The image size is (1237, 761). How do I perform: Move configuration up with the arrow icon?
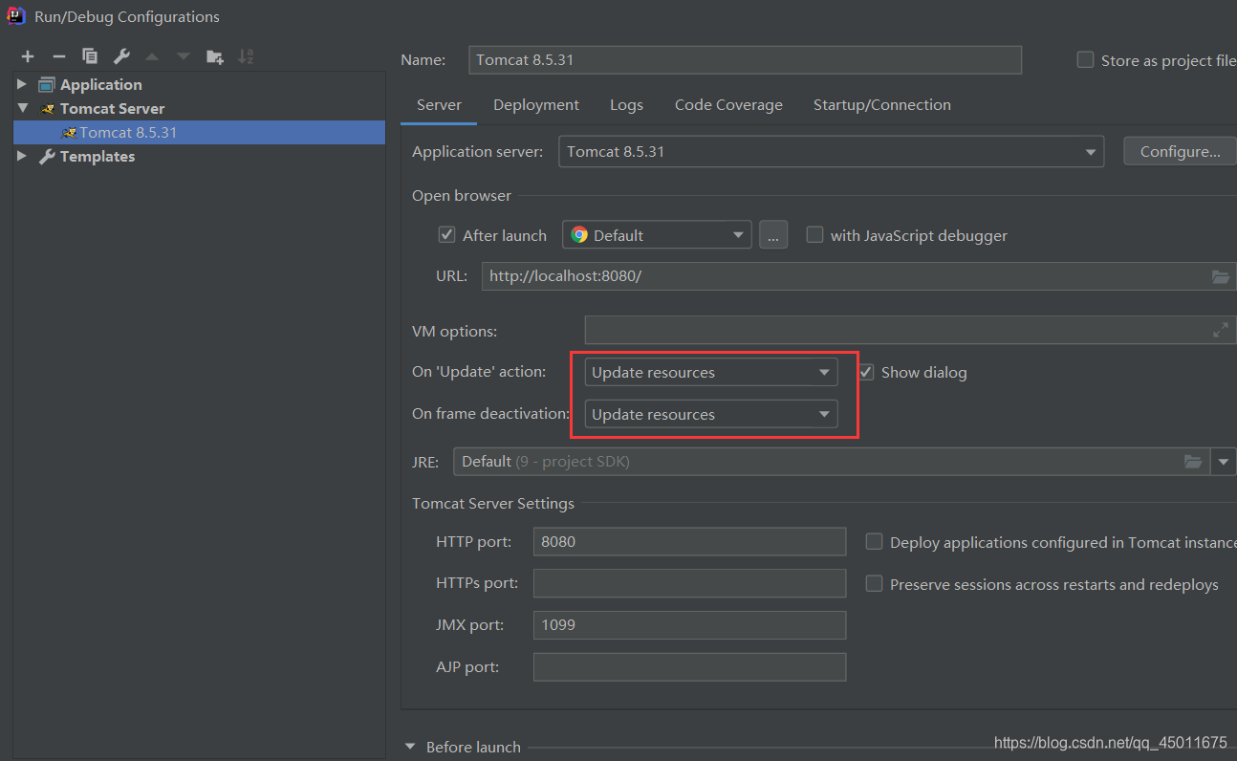[x=152, y=56]
